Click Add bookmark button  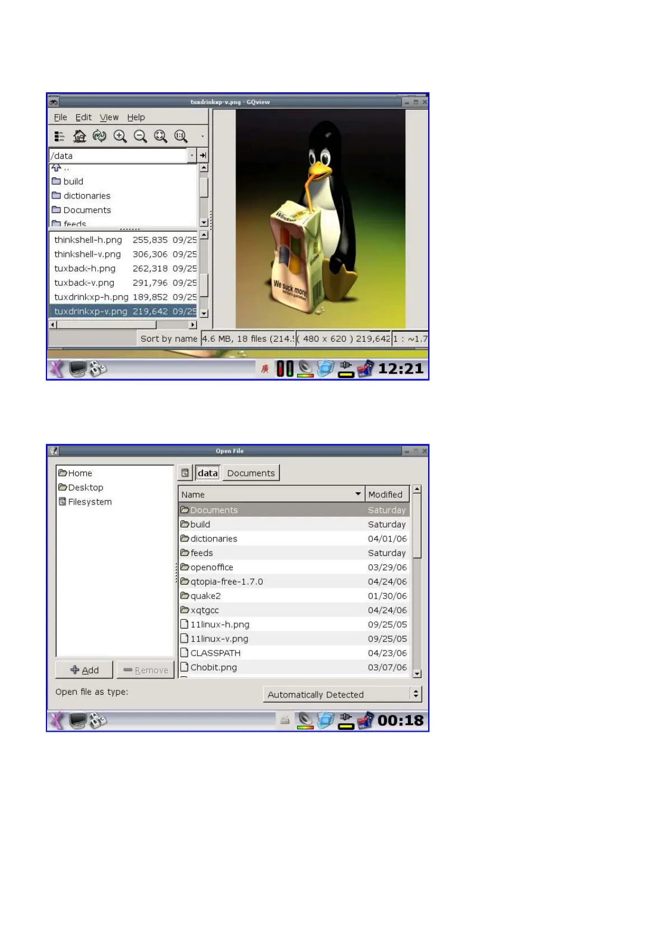(x=84, y=670)
